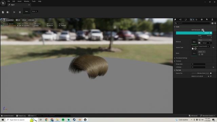217x122 pixels.
Task: Click the Group Index value field
Action: (x=198, y=64)
